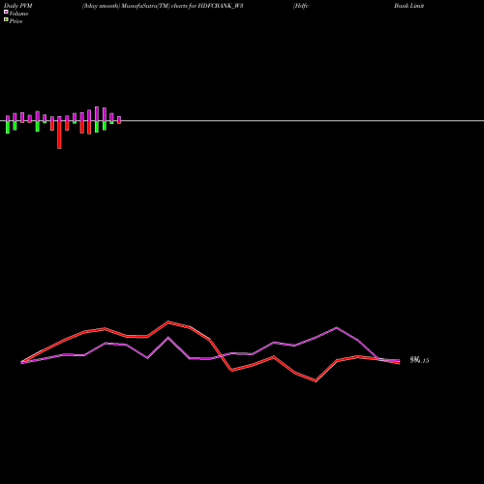Select the Price legend label

point(15,21)
